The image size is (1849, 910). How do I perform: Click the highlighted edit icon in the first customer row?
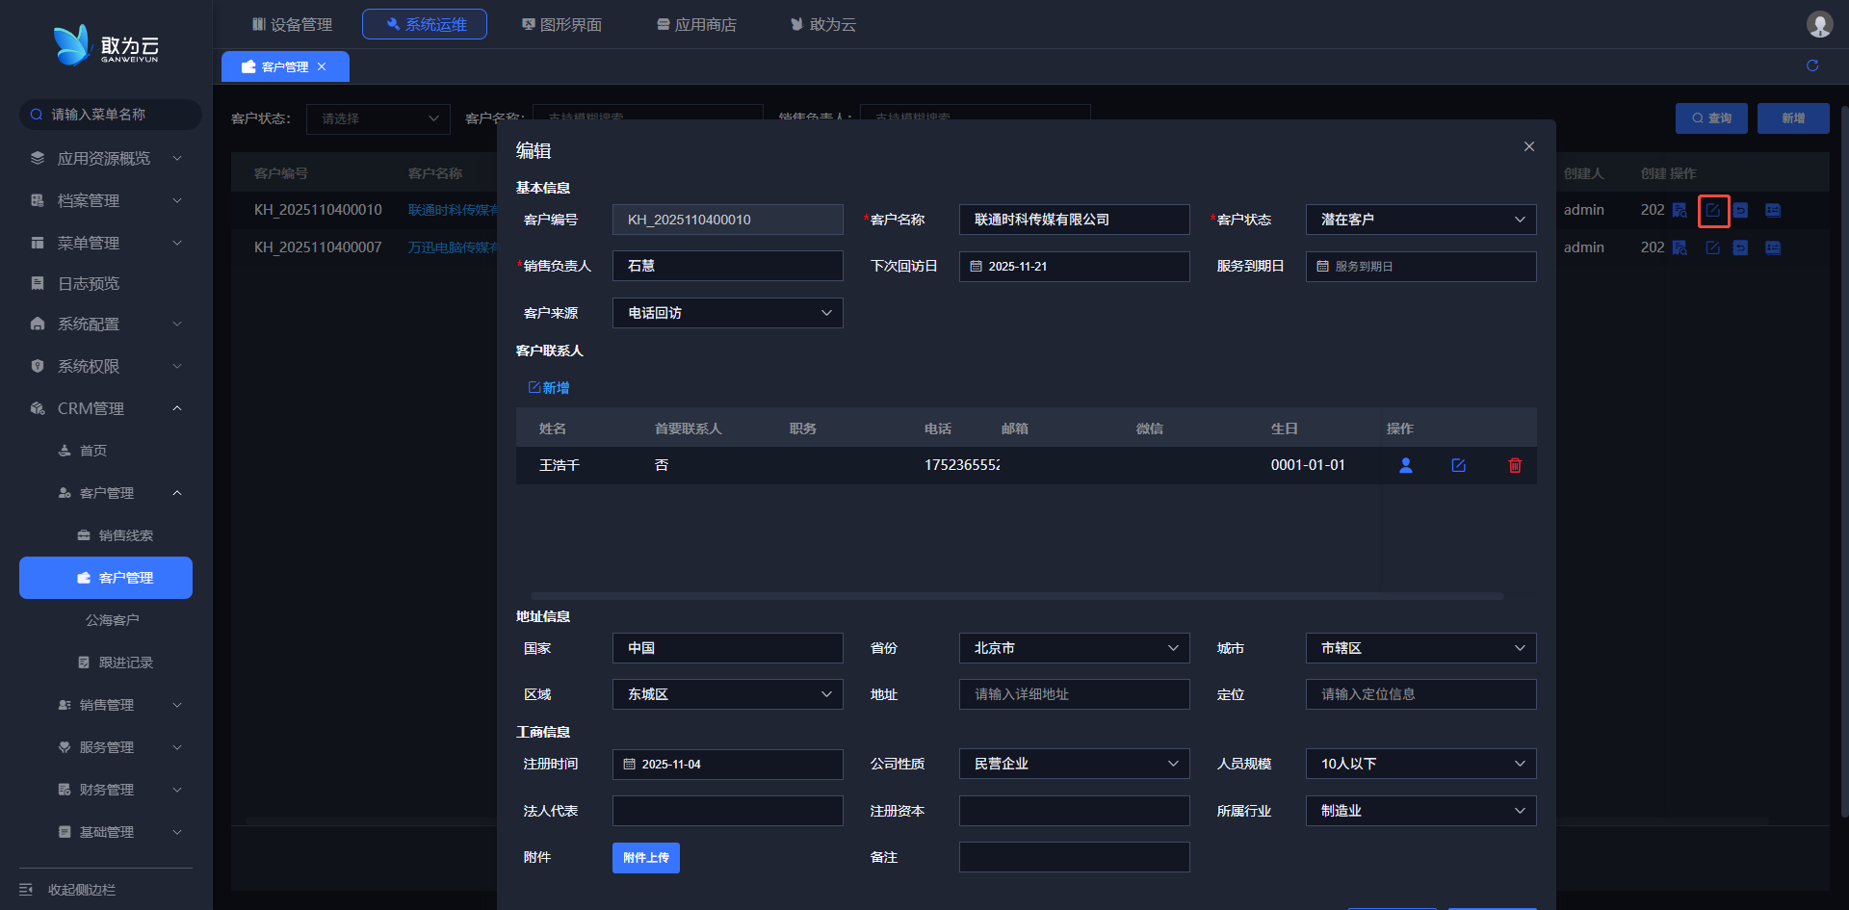click(1712, 210)
